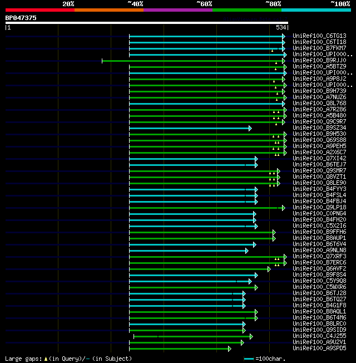The image size is (356, 363).
Task: Click hit label UniRef100_B4FBJ4
Action: point(319,201)
